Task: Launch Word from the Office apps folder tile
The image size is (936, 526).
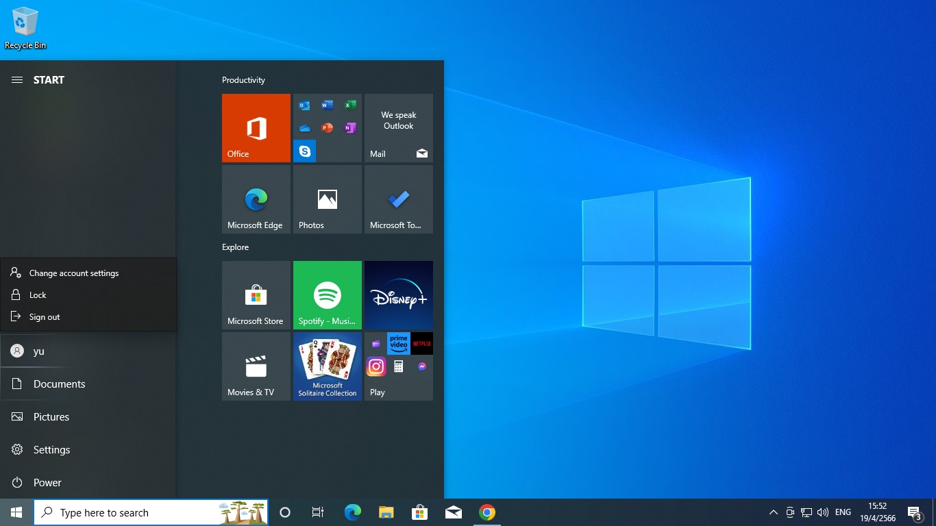Action: (328, 105)
